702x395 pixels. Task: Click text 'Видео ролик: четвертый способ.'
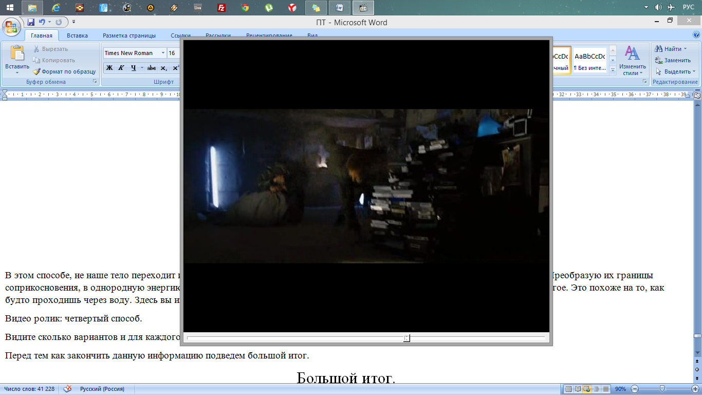tap(73, 319)
